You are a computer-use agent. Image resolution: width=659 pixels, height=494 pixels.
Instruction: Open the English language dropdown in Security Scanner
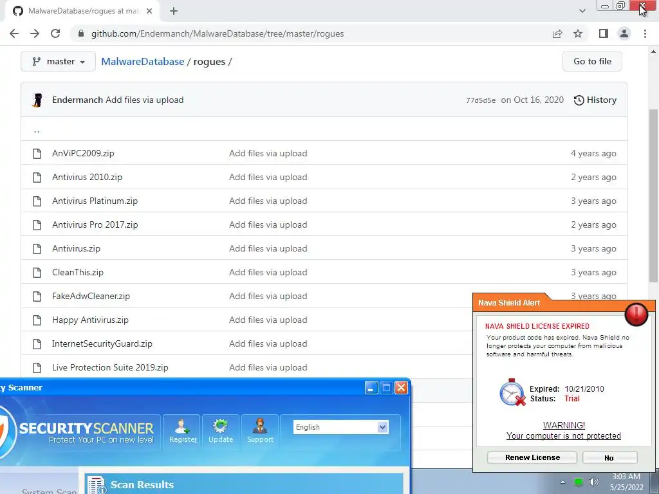[341, 427]
